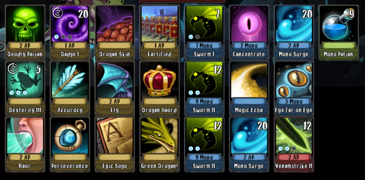Select the Deadly Poison skull card
This screenshot has height=180, width=365.
click(25, 32)
